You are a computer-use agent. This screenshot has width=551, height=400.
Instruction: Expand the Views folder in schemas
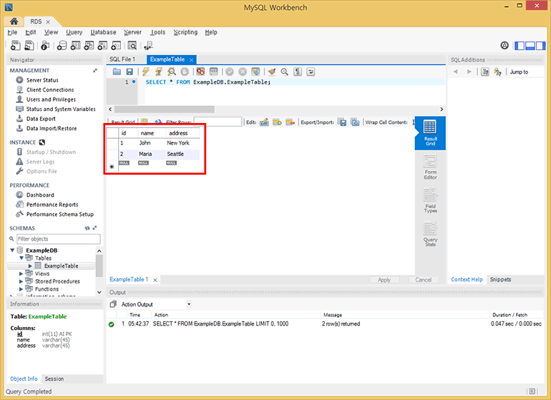[x=21, y=273]
